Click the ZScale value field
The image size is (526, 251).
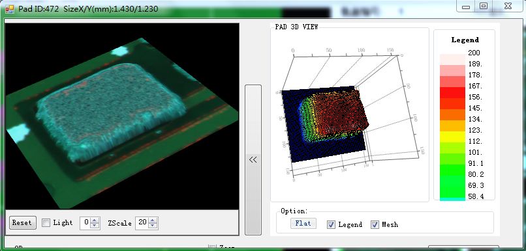[x=142, y=223]
